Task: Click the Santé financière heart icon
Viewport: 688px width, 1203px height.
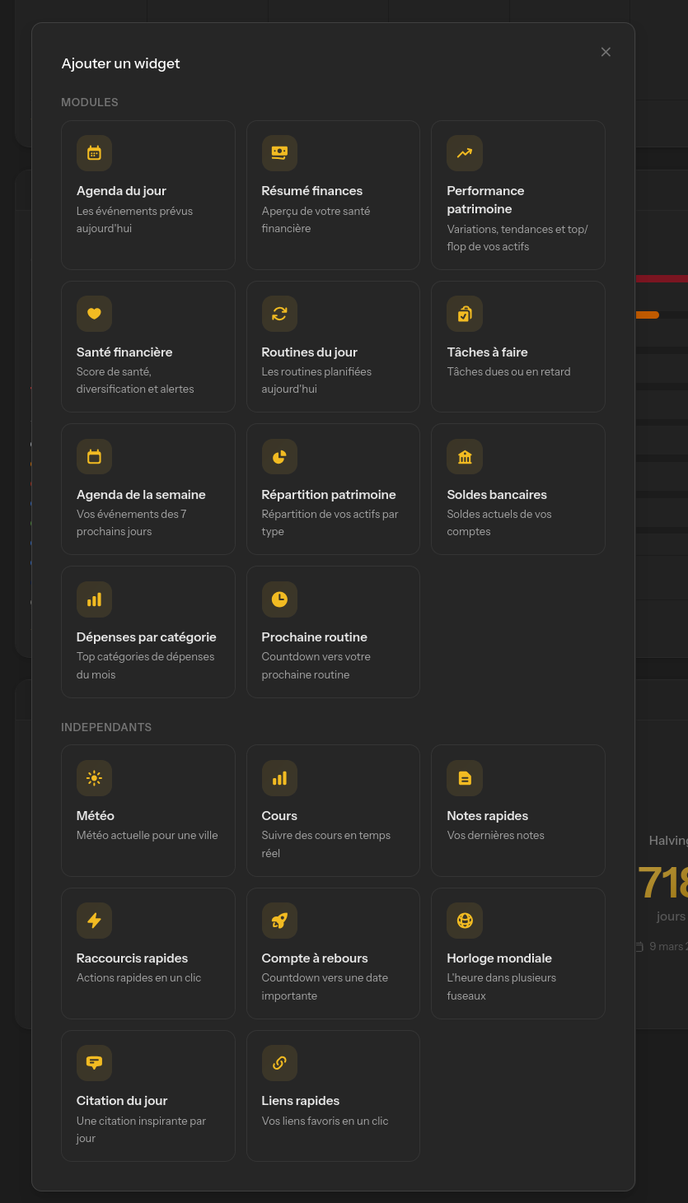Action: tap(94, 314)
